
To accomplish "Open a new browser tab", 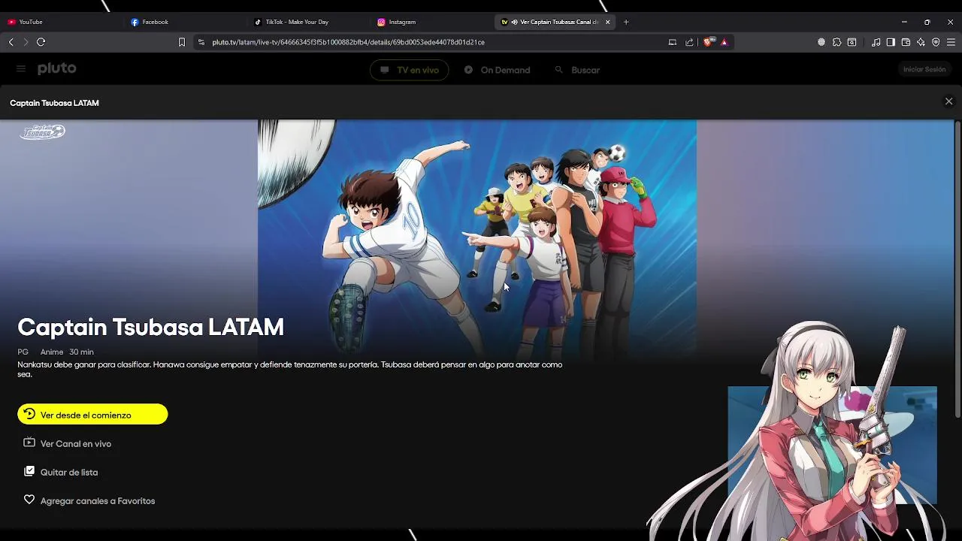I will tap(626, 22).
